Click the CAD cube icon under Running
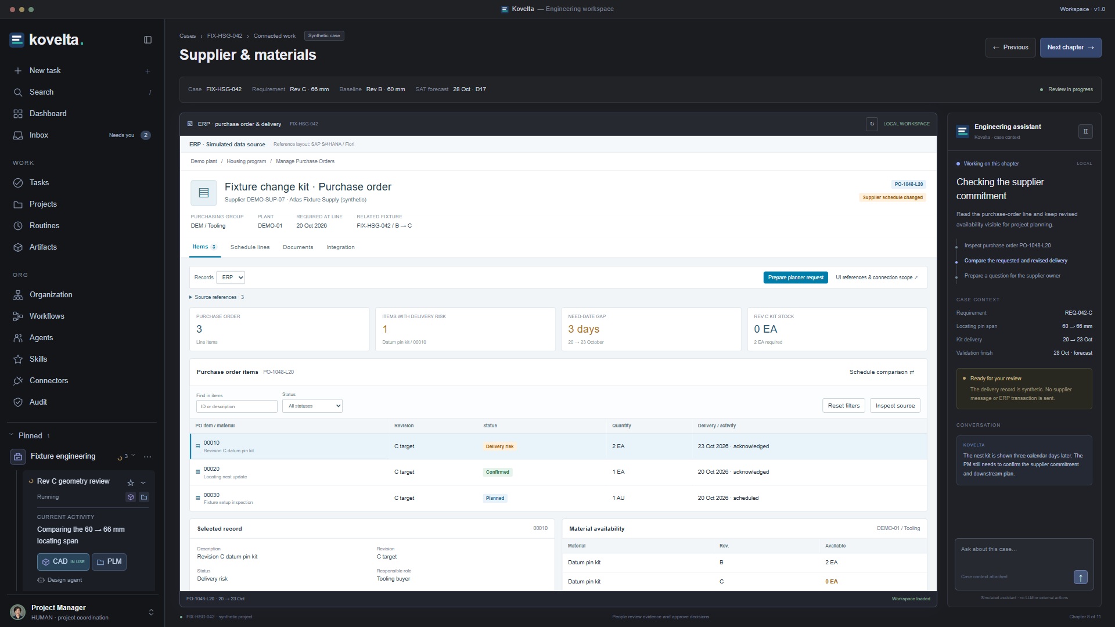1115x627 pixels. tap(131, 497)
